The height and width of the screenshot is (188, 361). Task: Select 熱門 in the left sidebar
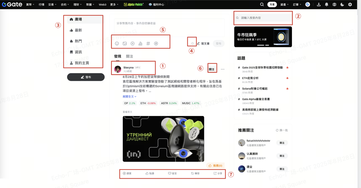pos(78,41)
